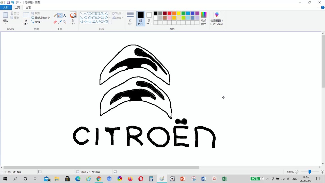Choose the Down arrow shape

click(82, 22)
